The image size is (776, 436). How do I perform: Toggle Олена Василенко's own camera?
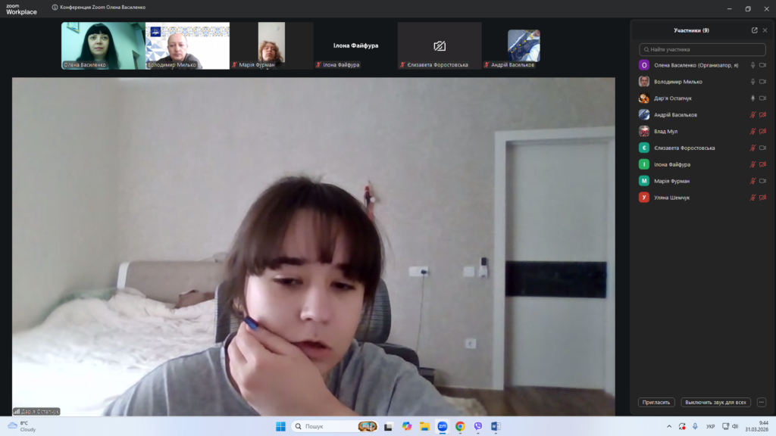click(762, 65)
